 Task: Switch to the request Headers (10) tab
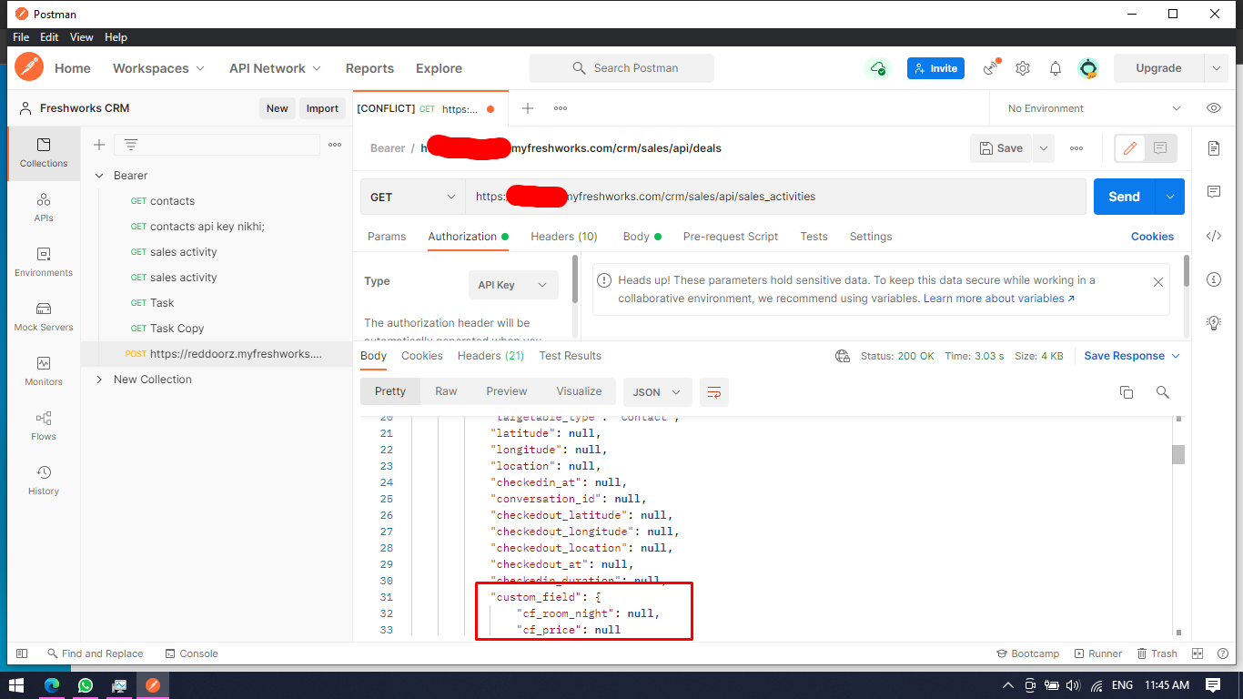tap(564, 237)
